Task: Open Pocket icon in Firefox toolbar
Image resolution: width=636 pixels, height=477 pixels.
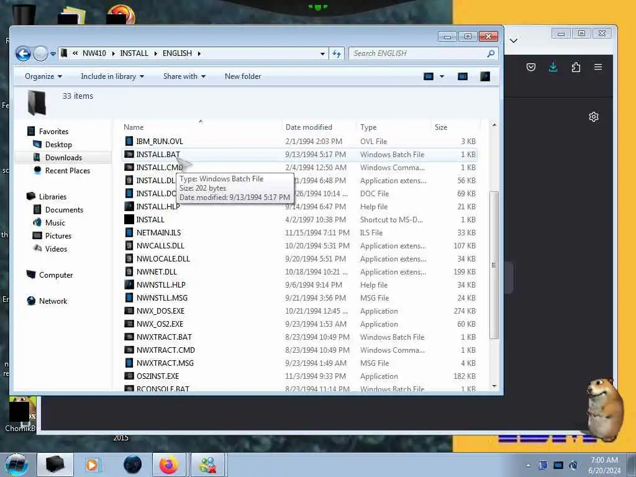Action: point(531,67)
